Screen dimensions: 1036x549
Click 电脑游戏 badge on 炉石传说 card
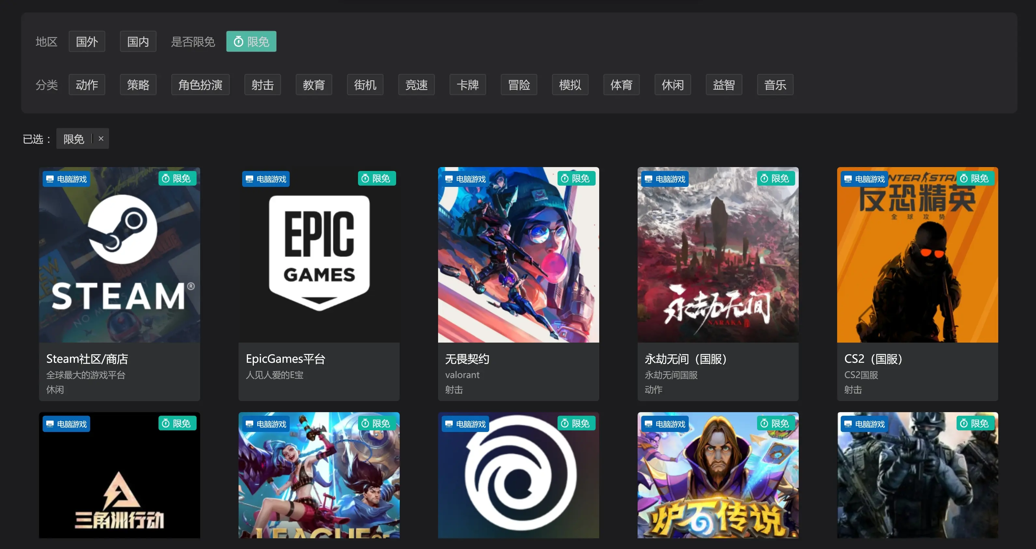coord(665,424)
